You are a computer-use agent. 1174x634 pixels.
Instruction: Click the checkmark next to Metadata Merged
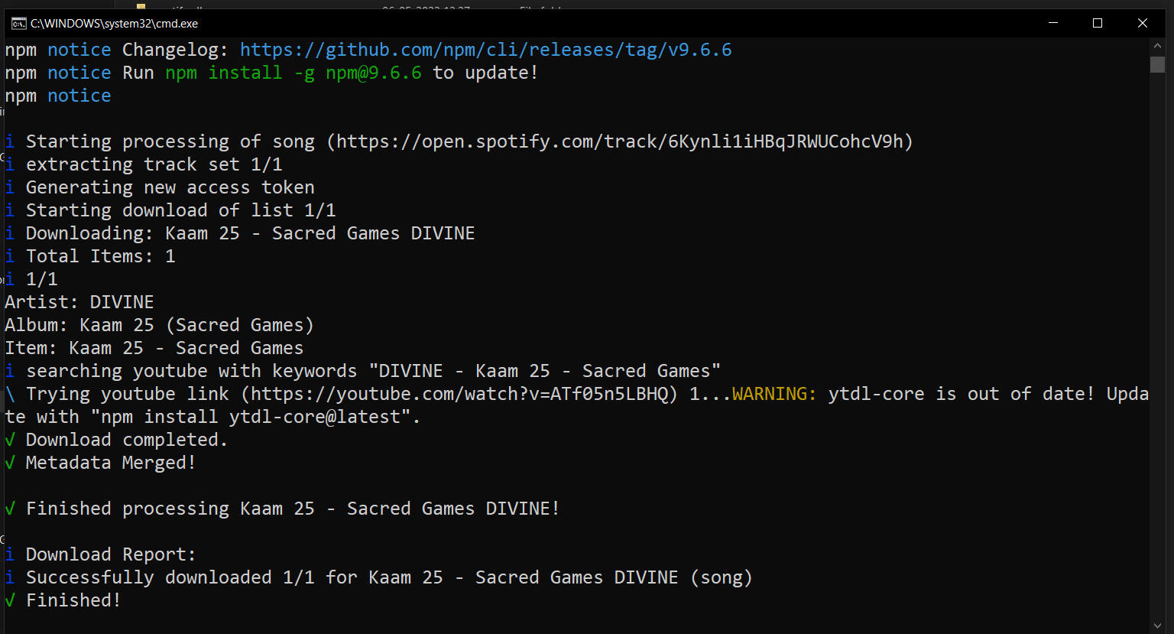coord(9,462)
